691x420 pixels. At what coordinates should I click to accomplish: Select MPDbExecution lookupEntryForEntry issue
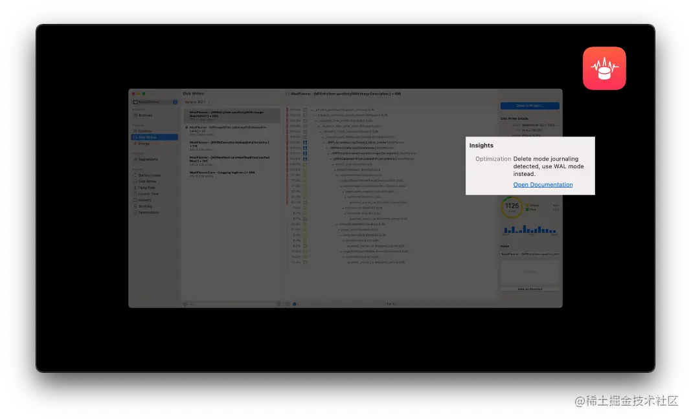(x=232, y=146)
